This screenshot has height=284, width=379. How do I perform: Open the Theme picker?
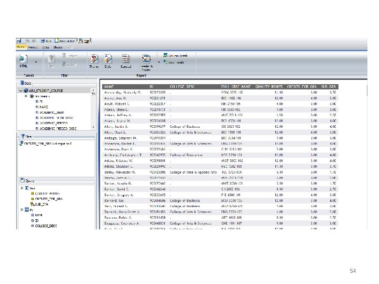pos(94,61)
